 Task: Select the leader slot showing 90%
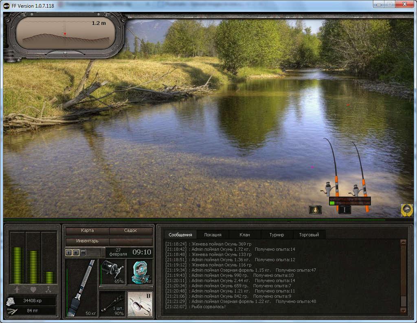coord(112,304)
